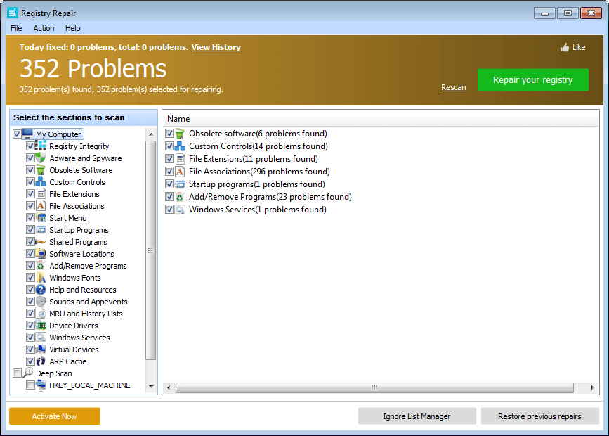The image size is (609, 436).
Task: Click the thumbs-up Like icon
Action: coord(565,47)
